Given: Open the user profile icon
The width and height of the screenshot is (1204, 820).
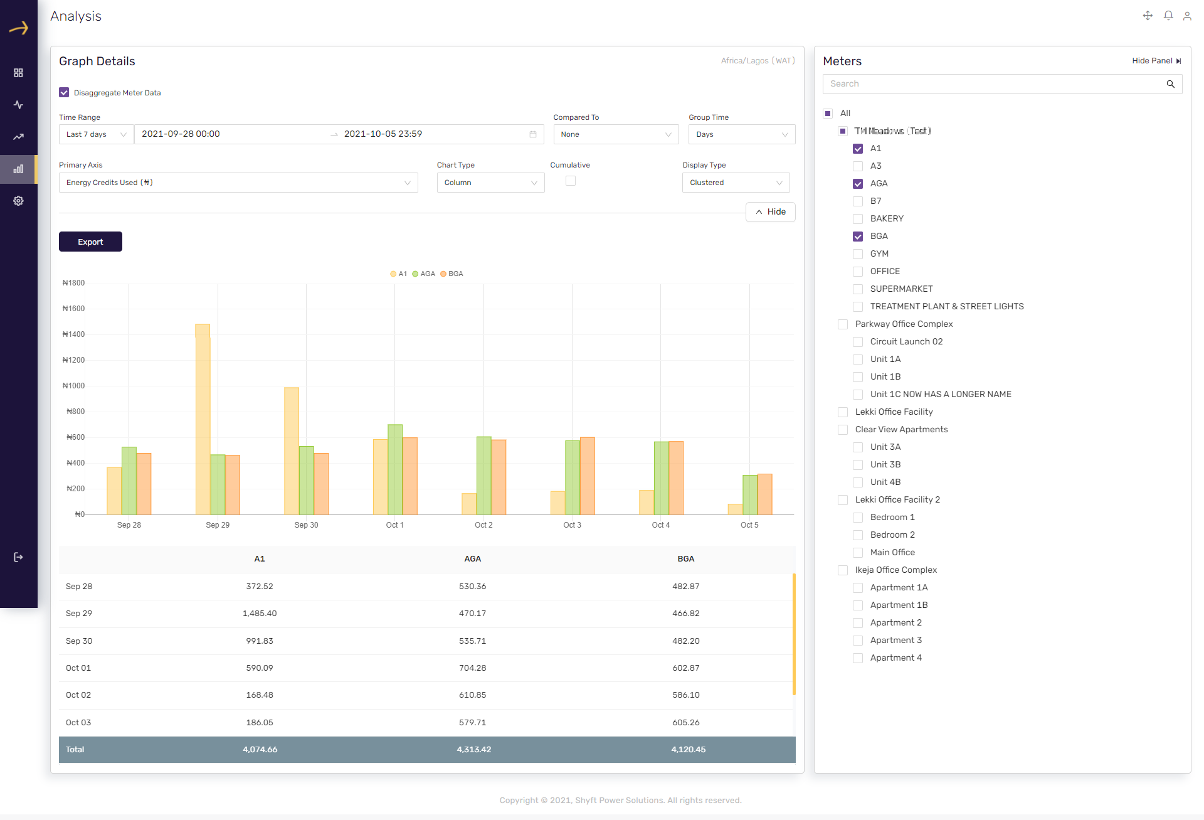Looking at the screenshot, I should click(1187, 16).
